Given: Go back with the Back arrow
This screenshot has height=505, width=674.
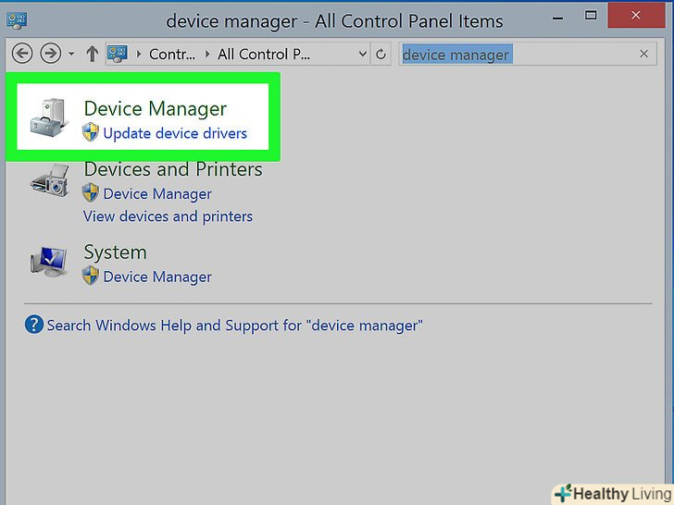Looking at the screenshot, I should pyautogui.click(x=23, y=55).
